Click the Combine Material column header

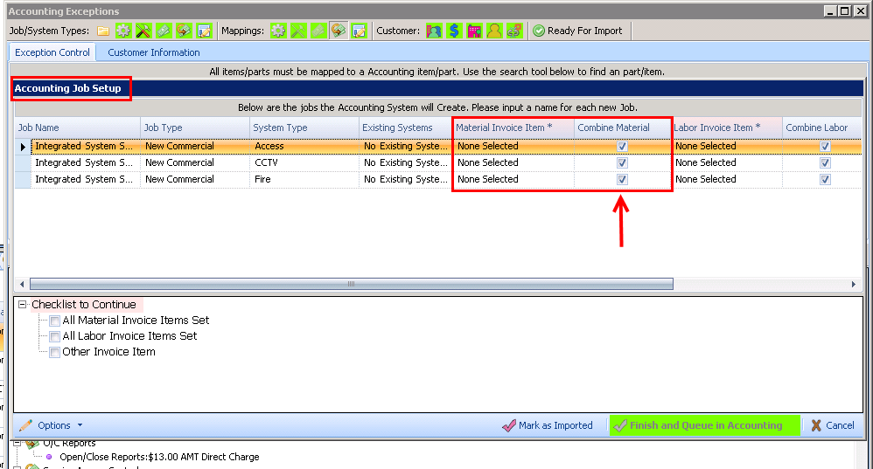click(623, 128)
